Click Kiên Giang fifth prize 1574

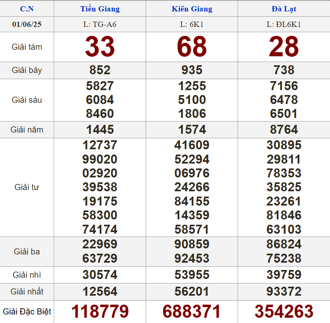click(192, 130)
